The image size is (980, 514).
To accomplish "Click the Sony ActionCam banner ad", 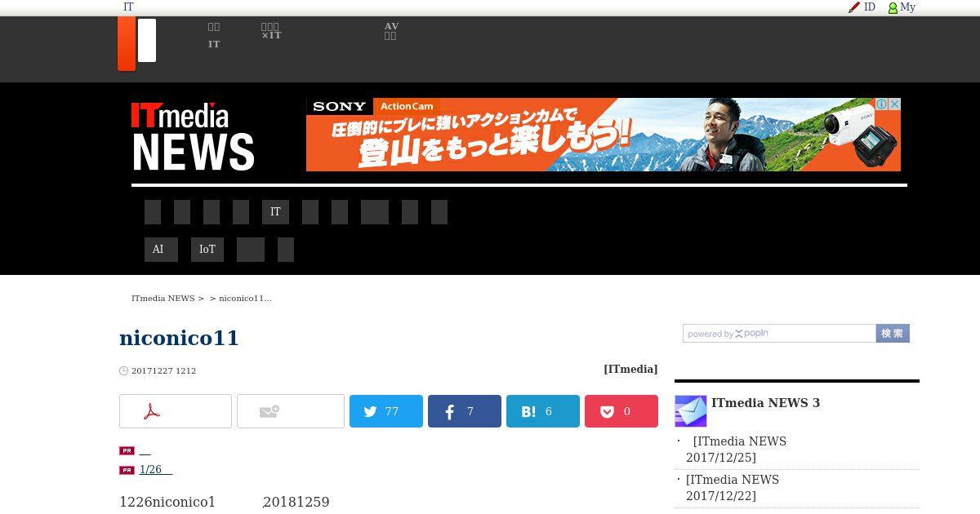I will click(x=603, y=135).
